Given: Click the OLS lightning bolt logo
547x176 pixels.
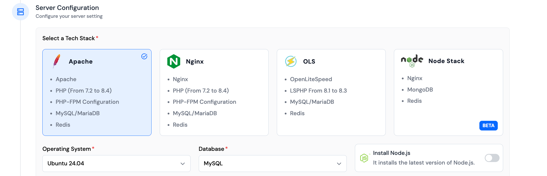Looking at the screenshot, I should click(x=291, y=61).
